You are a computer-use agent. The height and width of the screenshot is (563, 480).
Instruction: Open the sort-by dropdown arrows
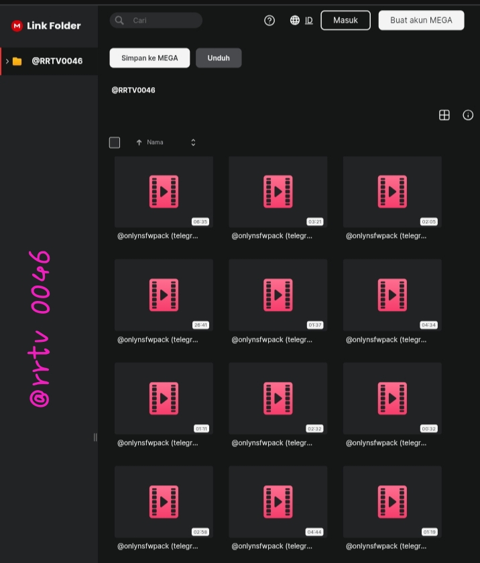click(193, 143)
